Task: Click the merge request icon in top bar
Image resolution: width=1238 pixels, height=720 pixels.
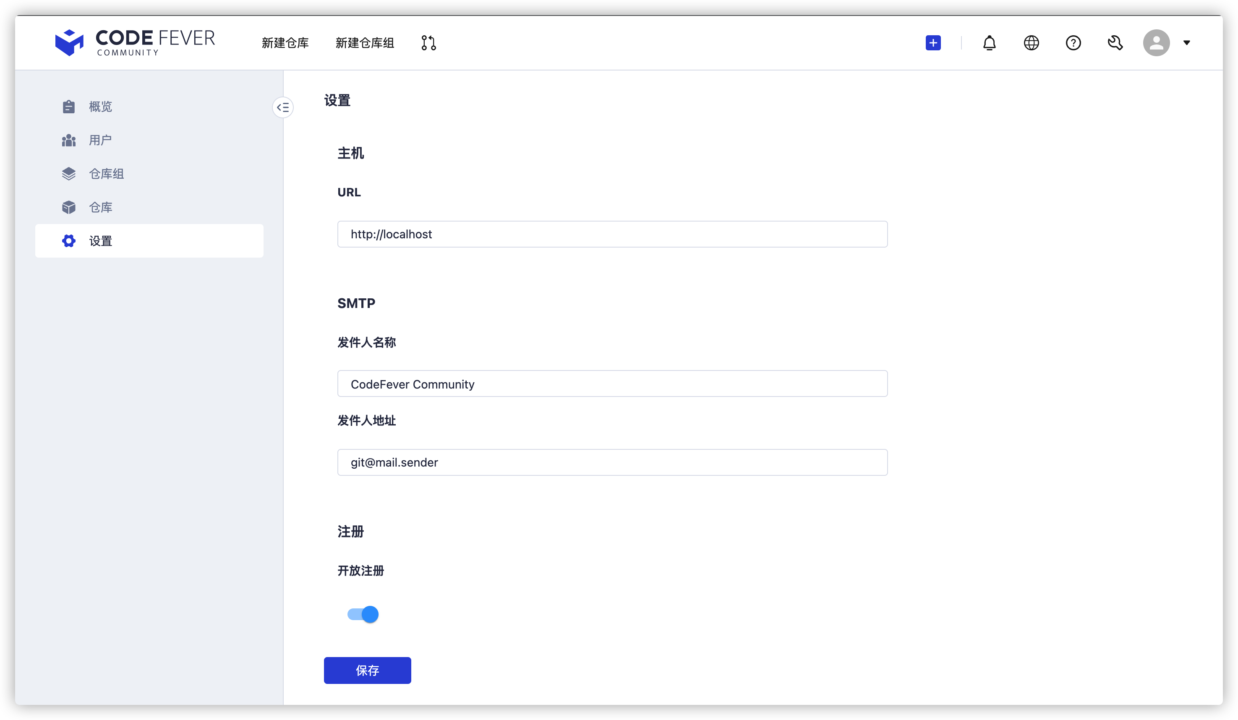Action: (x=428, y=43)
